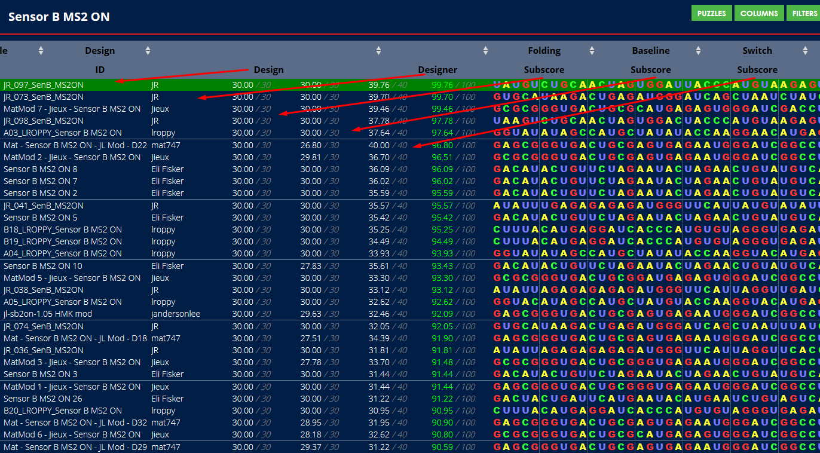The height and width of the screenshot is (453, 820).
Task: Click the Baseline Subscore column header
Action: [x=650, y=60]
